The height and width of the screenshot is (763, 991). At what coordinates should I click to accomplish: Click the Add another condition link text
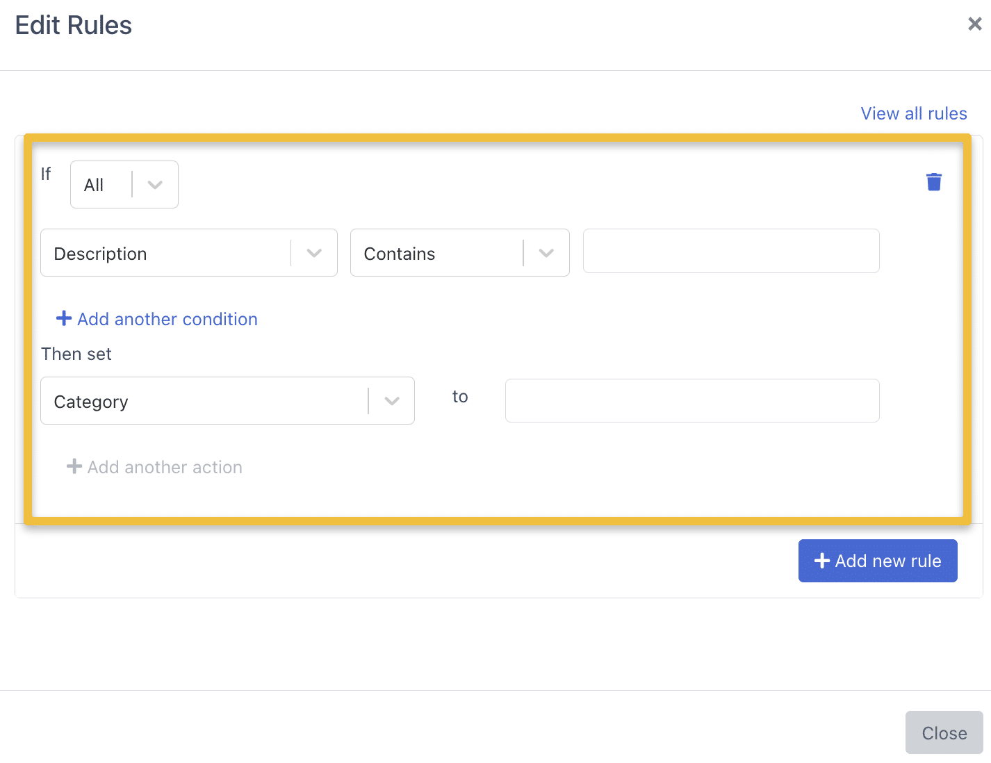[167, 319]
